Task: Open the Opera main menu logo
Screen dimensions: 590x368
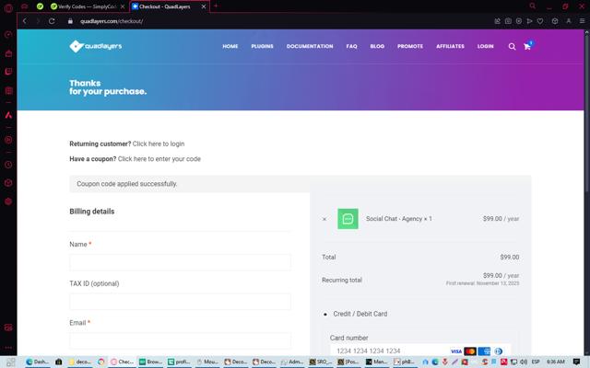Action: [x=8, y=8]
